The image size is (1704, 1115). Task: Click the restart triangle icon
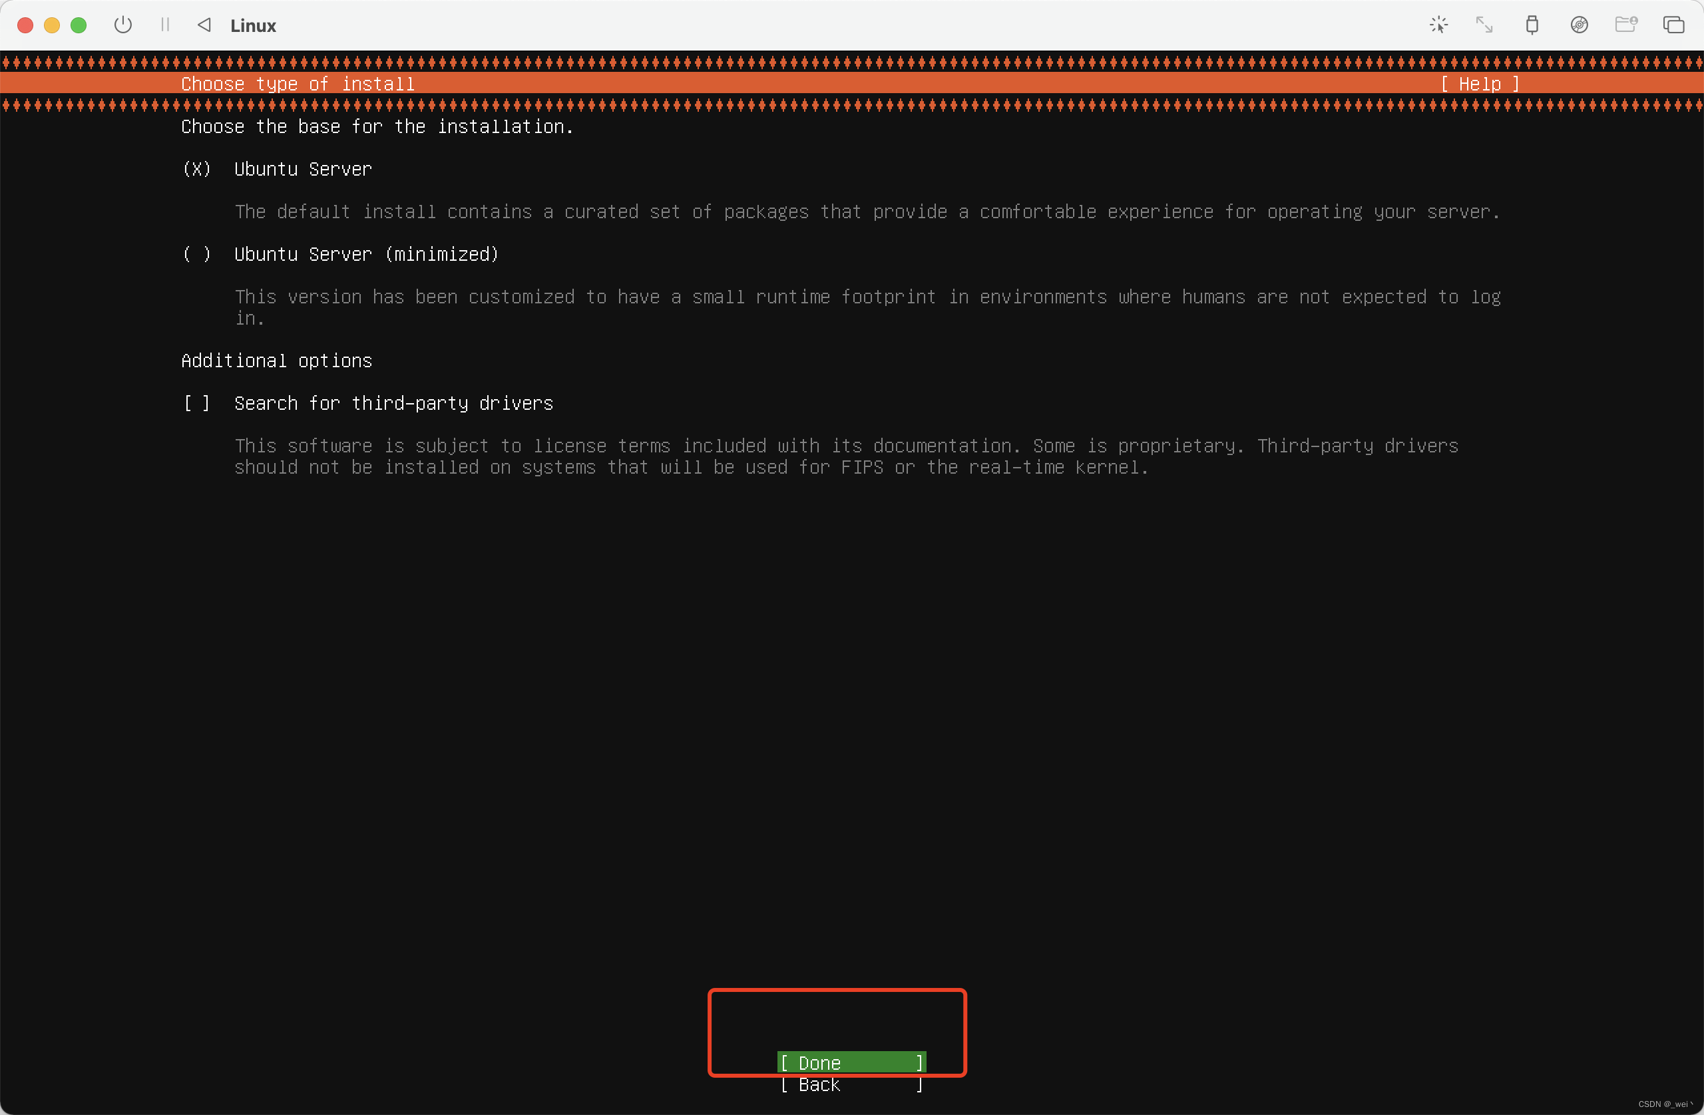pos(205,25)
